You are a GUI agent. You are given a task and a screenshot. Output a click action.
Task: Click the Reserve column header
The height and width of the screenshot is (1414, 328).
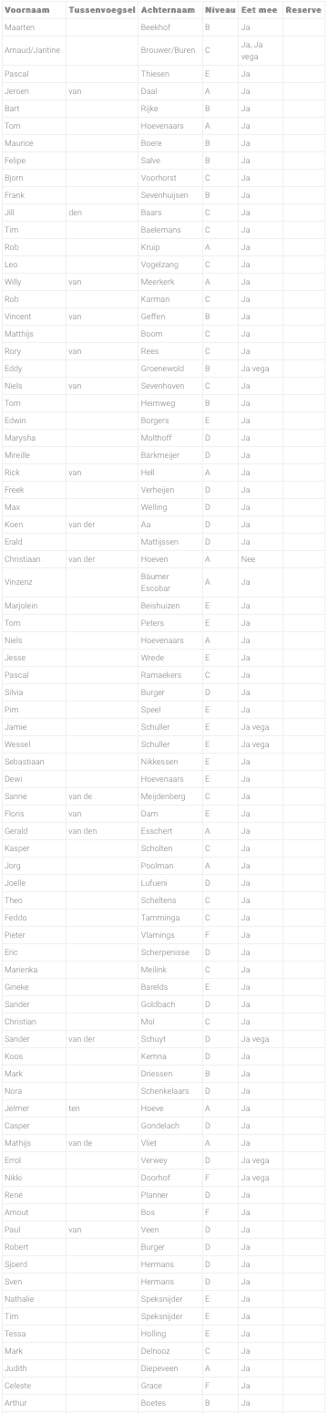pos(303,9)
